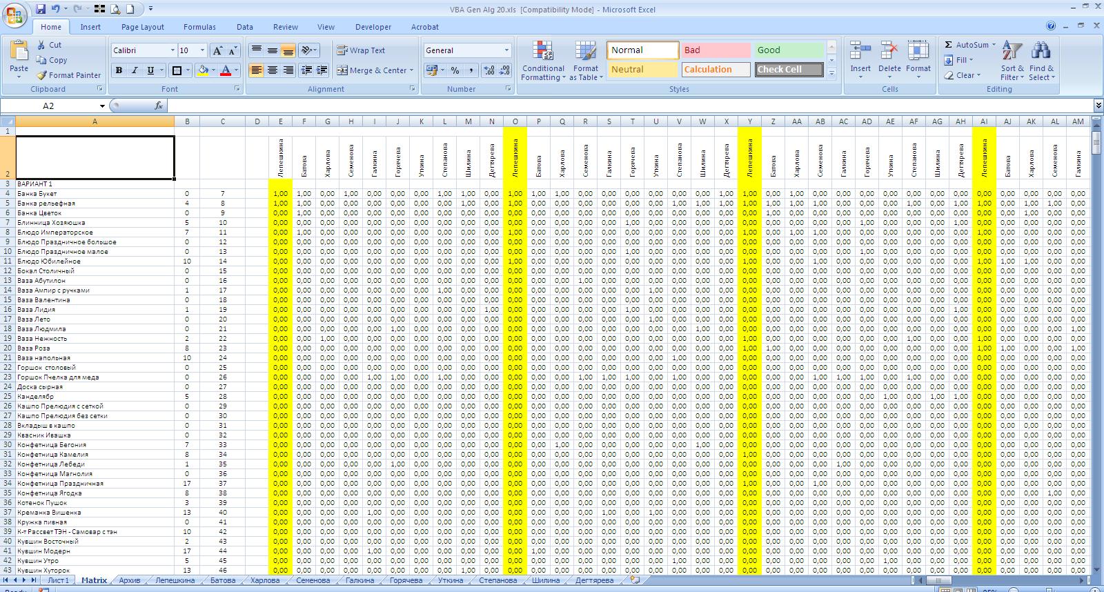Open Find & Select menu
Image resolution: width=1104 pixels, height=592 pixels.
click(1041, 61)
